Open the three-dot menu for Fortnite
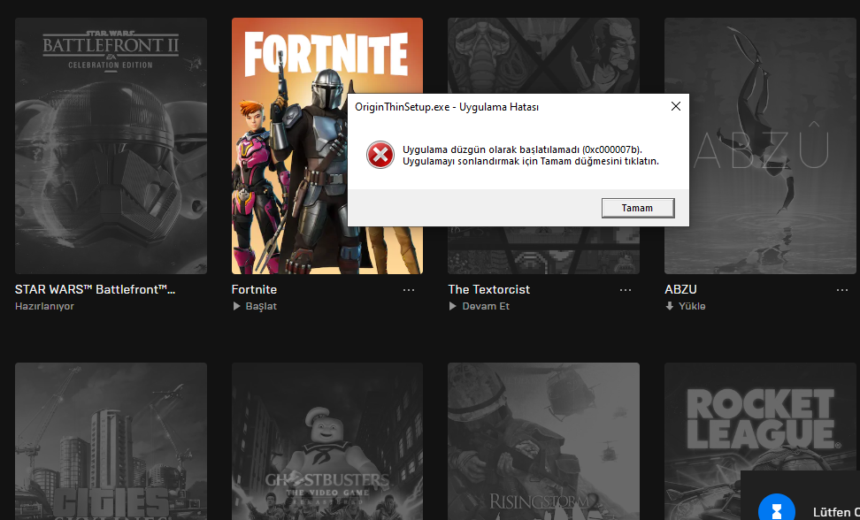 pos(409,290)
